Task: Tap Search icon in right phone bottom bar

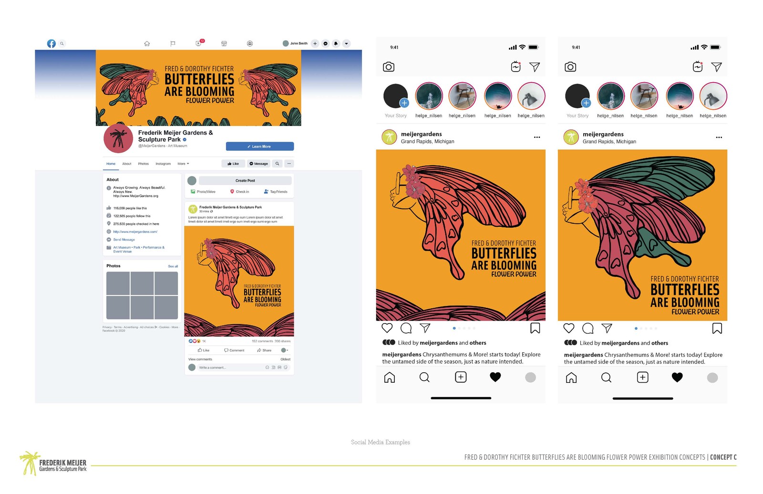Action: tap(606, 378)
